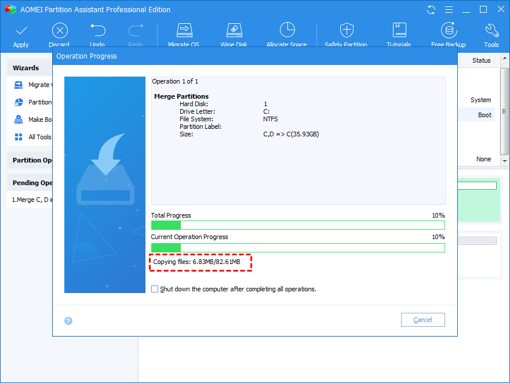Click the All Tools grid icon
This screenshot has height=383, width=510.
point(19,137)
